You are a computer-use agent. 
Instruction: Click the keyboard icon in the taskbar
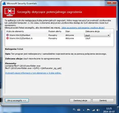click(x=79, y=110)
